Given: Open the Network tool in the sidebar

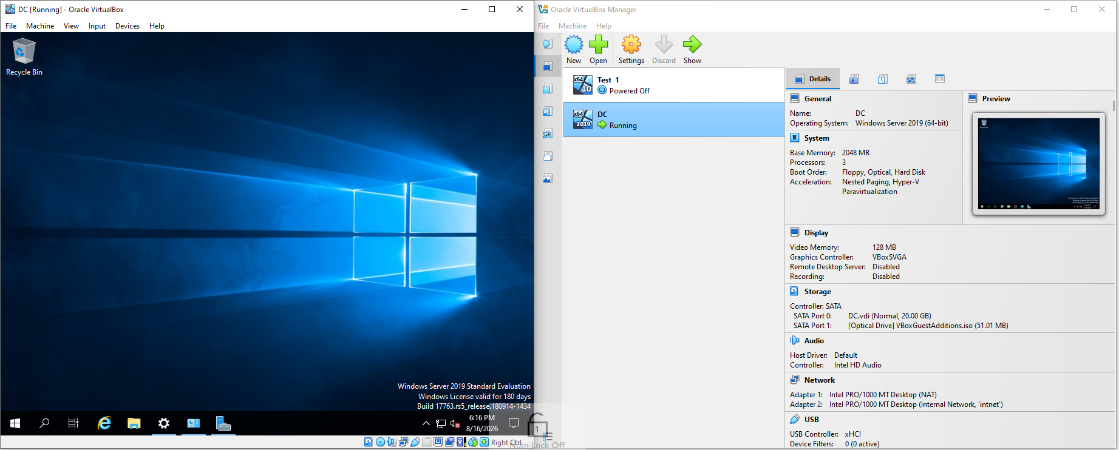Looking at the screenshot, I should (x=547, y=133).
